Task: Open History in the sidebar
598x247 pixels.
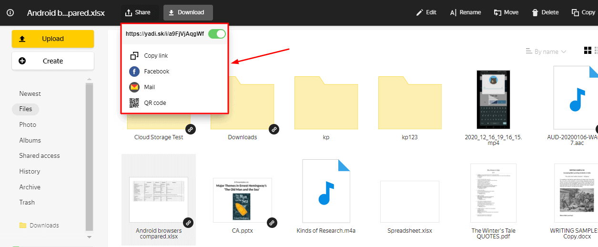Action: pos(30,171)
